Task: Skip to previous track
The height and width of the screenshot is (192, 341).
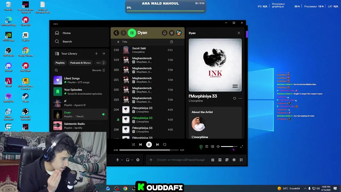Action: (140, 145)
